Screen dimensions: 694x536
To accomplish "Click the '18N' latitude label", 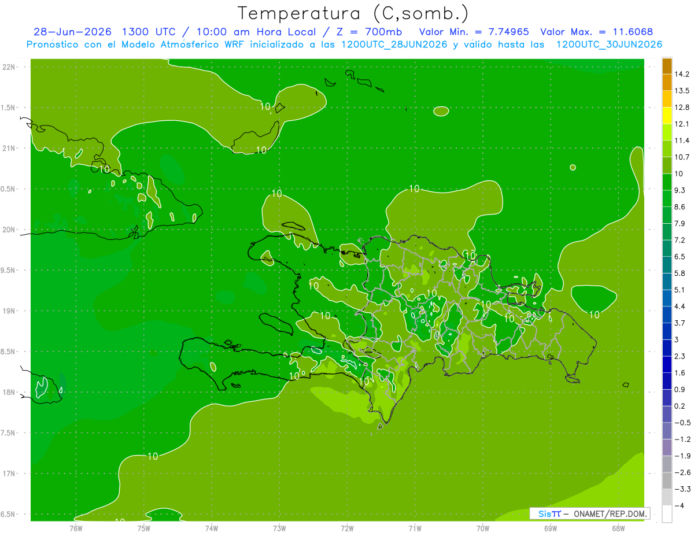I will [x=10, y=393].
